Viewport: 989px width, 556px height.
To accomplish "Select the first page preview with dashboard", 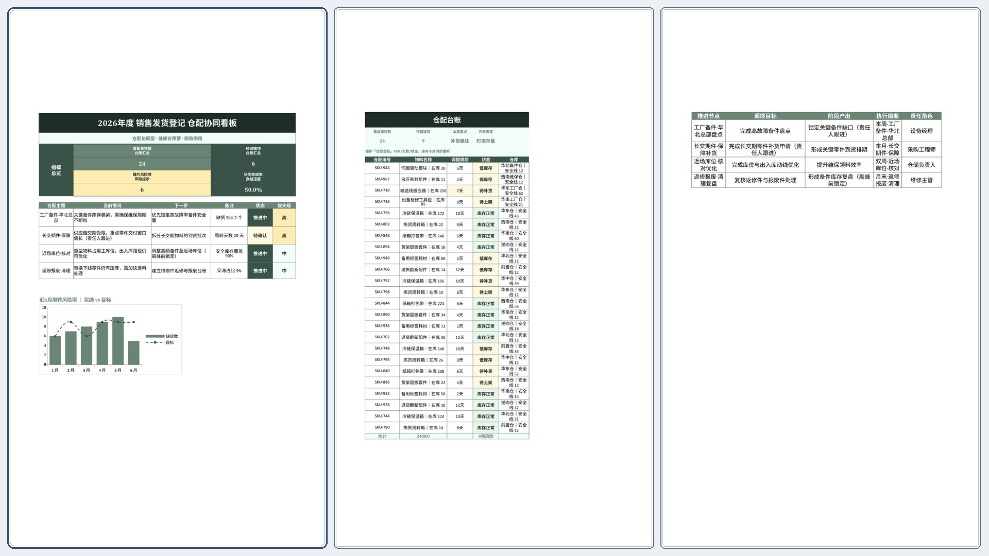I will click(x=167, y=278).
